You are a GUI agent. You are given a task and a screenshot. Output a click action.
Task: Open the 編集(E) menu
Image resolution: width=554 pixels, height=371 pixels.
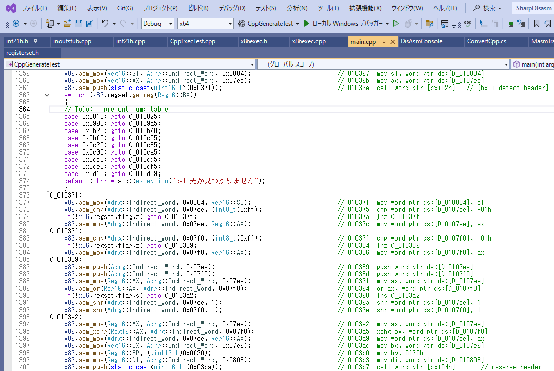click(x=67, y=8)
